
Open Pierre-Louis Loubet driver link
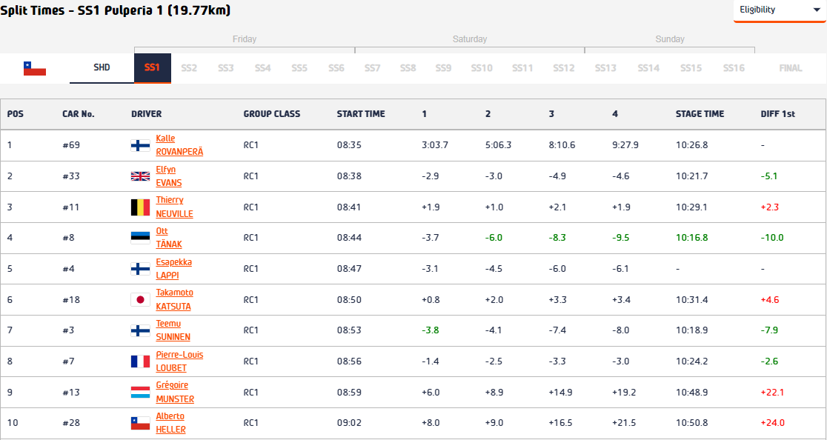(x=179, y=361)
